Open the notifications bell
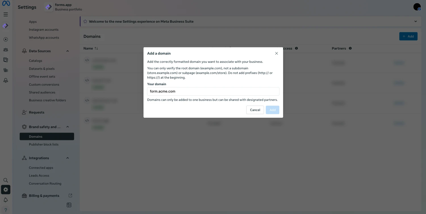This screenshot has width=426, height=214. click(6, 200)
